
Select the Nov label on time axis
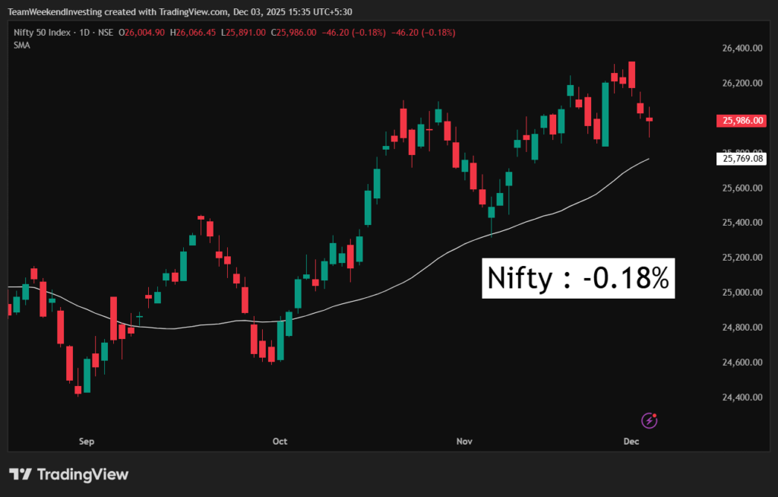464,441
